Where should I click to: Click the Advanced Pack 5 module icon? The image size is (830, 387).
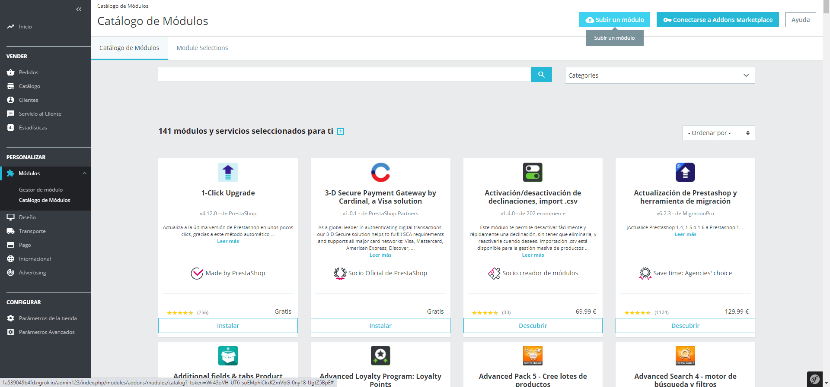pyautogui.click(x=533, y=356)
